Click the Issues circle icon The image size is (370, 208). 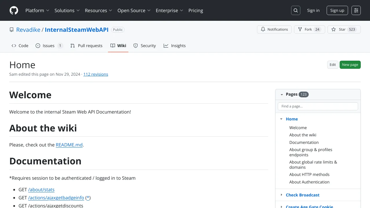coord(38,46)
